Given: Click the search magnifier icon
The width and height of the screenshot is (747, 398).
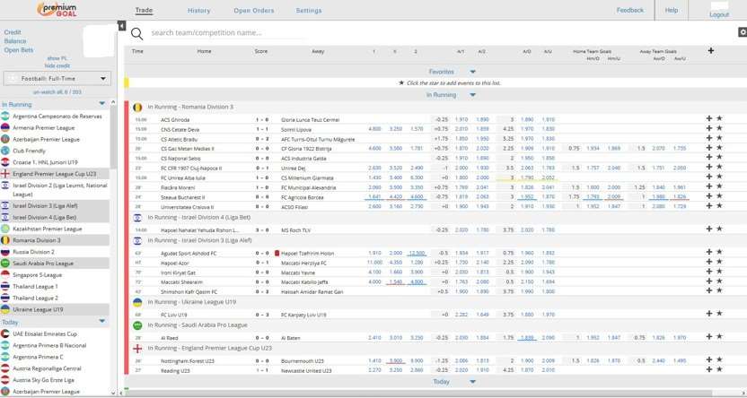Looking at the screenshot, I should click(136, 33).
